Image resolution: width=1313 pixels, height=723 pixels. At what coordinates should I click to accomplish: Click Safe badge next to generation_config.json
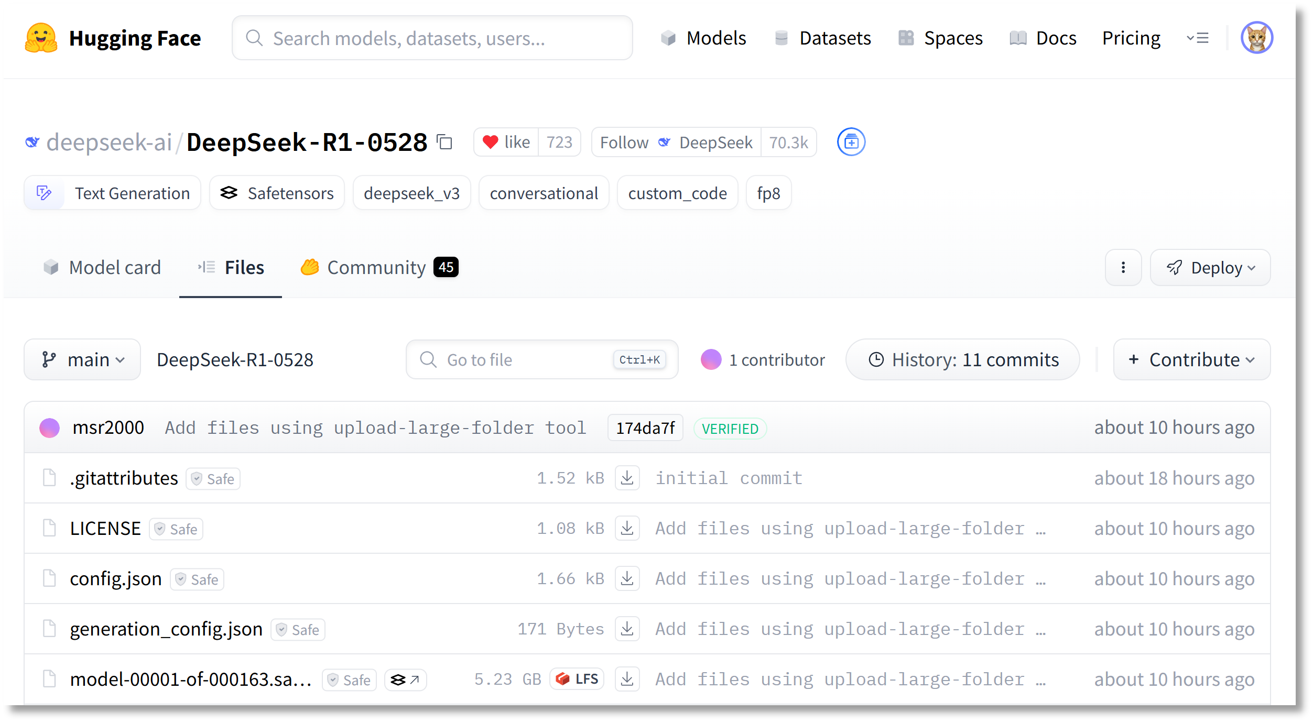(x=298, y=630)
